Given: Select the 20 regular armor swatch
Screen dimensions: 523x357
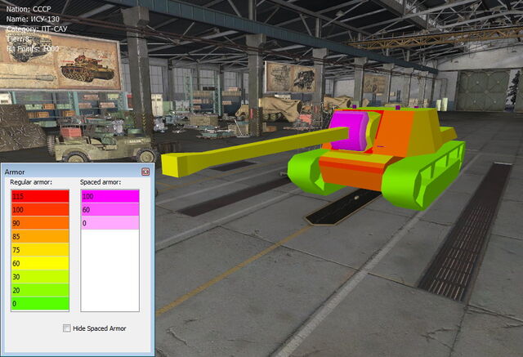Looking at the screenshot, I should pyautogui.click(x=40, y=290).
